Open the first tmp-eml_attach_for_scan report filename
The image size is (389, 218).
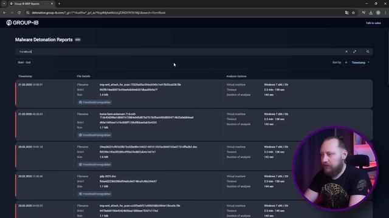[140, 85]
